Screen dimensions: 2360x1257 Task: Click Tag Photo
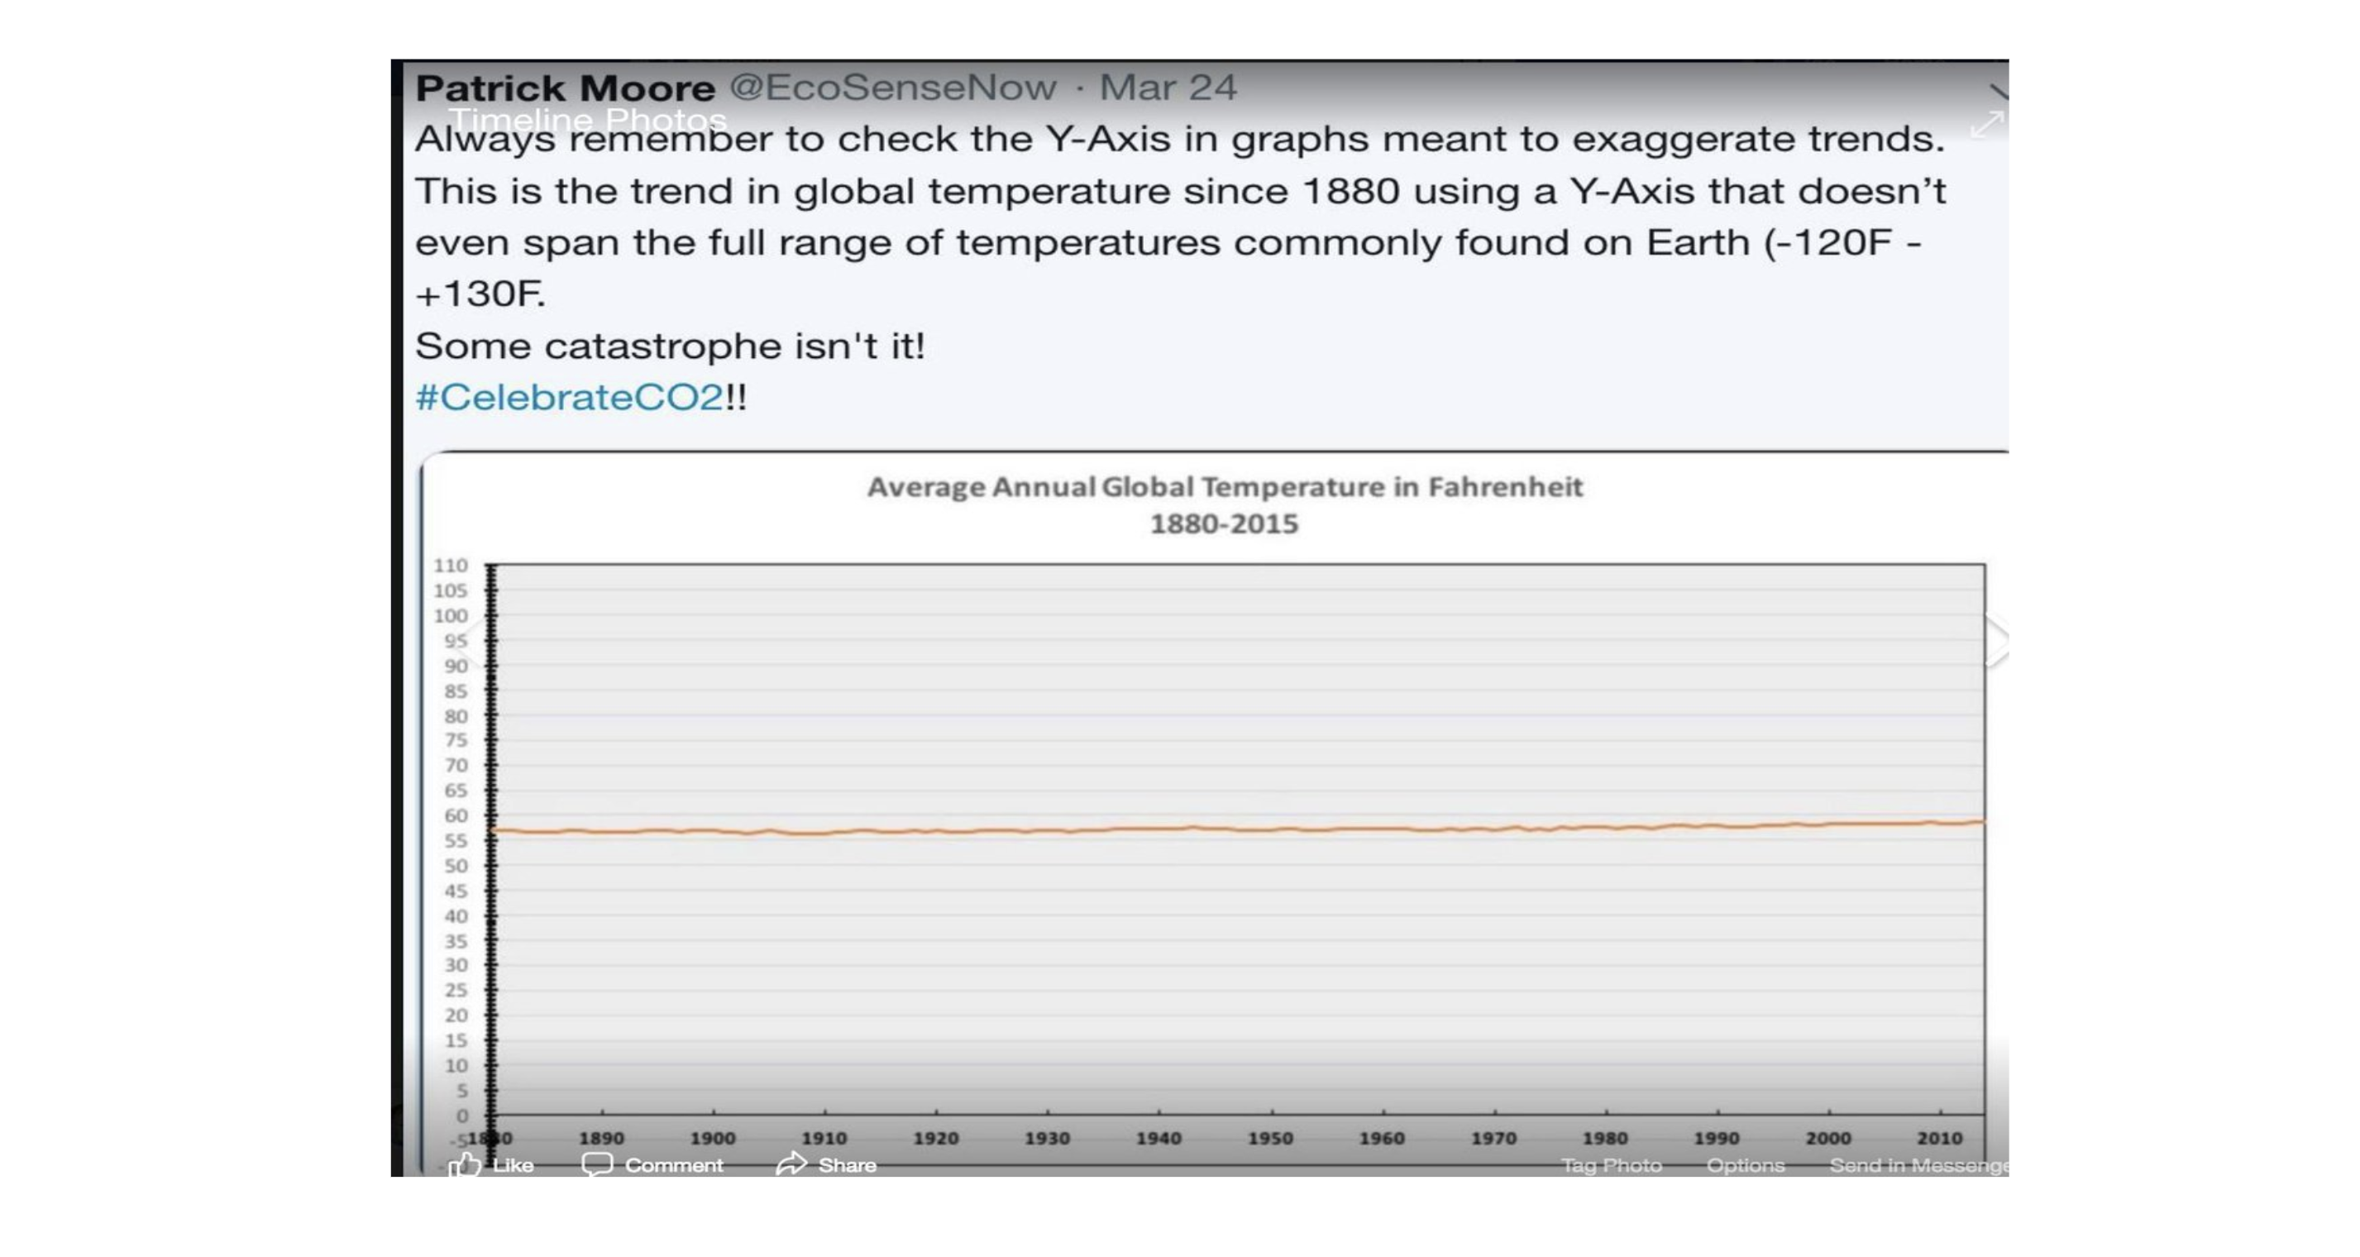tap(1611, 1165)
